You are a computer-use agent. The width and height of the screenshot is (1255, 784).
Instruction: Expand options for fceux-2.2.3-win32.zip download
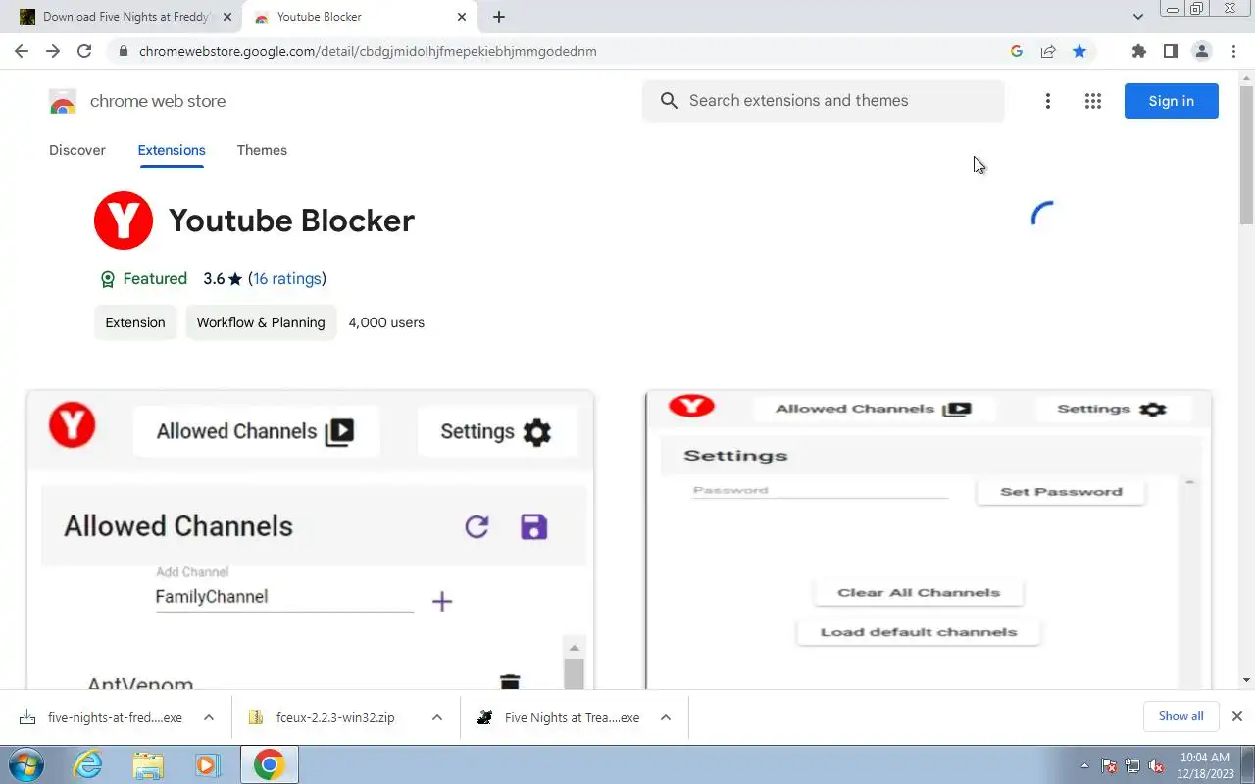437,717
